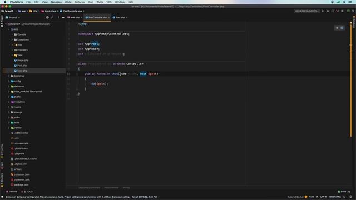Viewport: 356px width, 200px height.
Task: Switch to the web.php editor tab
Action: tap(75, 17)
